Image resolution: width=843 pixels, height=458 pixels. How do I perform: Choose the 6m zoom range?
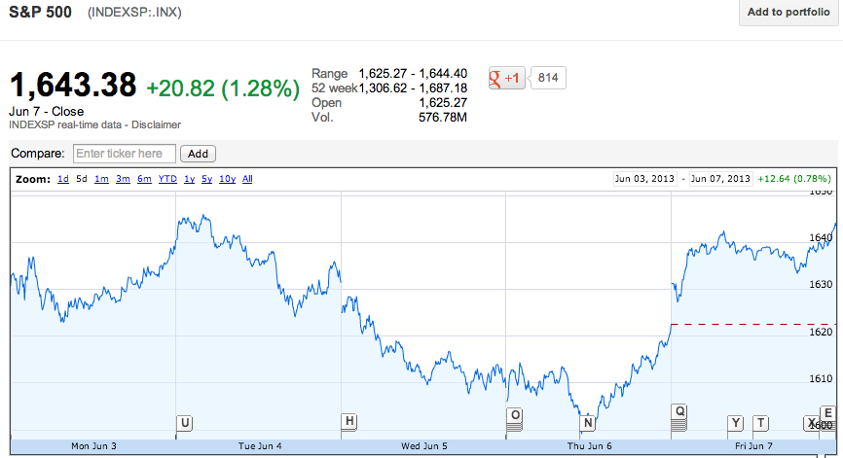(144, 179)
